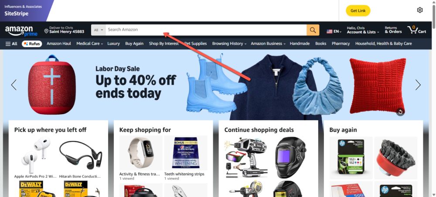
Task: Expand the All search category dropdown
Action: coord(98,30)
